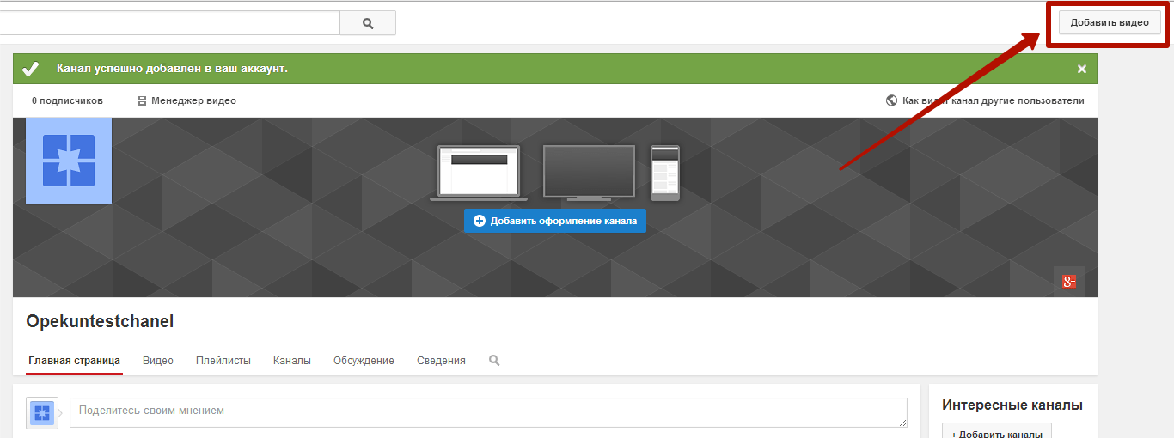
Task: Click the channel avatar image
Action: 69,161
